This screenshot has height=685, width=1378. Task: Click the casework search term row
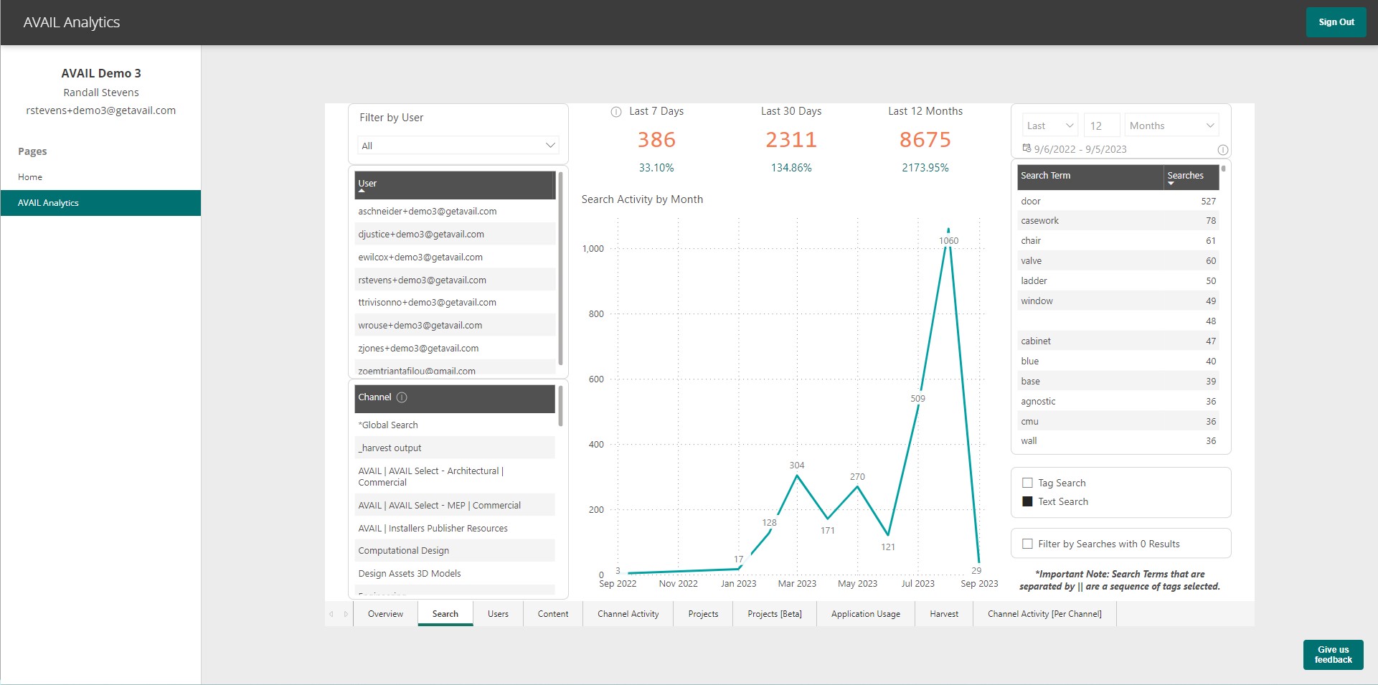1118,221
